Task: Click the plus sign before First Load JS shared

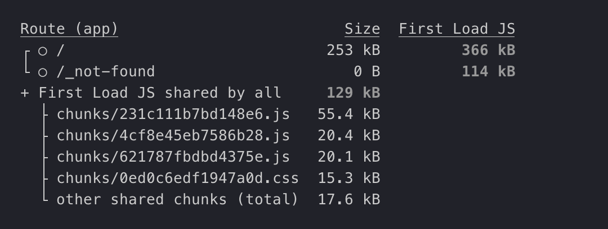Action: (25, 93)
